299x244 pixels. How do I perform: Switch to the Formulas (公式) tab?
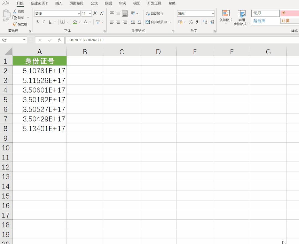[x=94, y=3]
